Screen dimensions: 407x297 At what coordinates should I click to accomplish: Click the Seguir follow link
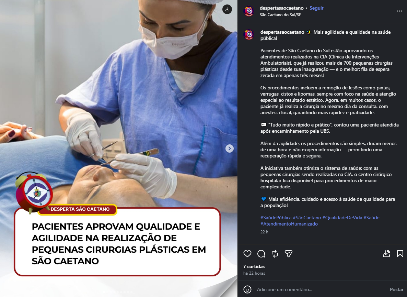tap(316, 8)
